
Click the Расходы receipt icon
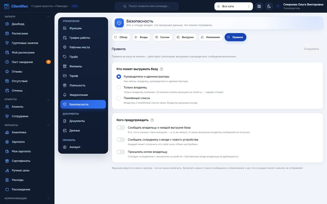click(7, 180)
